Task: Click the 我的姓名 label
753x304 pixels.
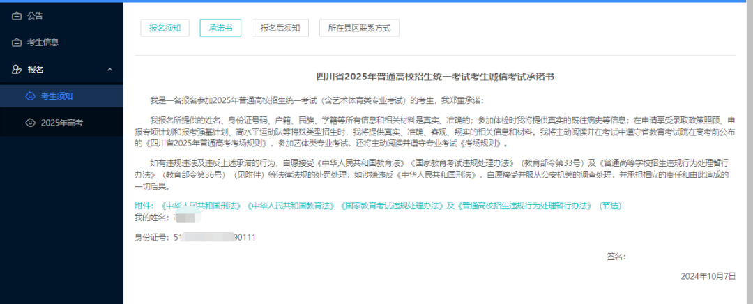Action: [x=151, y=218]
